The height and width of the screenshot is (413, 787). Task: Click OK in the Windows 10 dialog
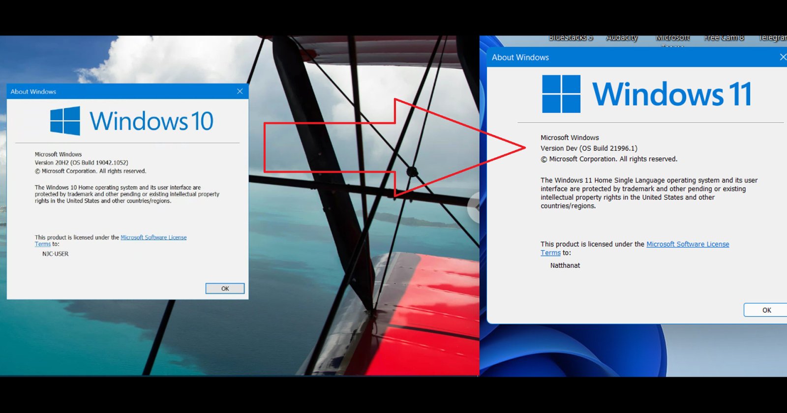(225, 289)
